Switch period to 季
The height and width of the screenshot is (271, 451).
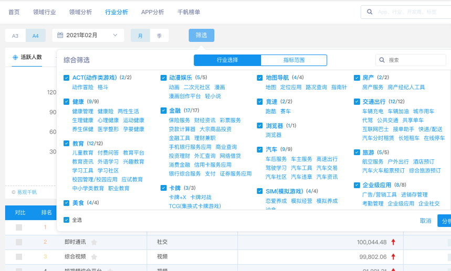[x=159, y=36]
